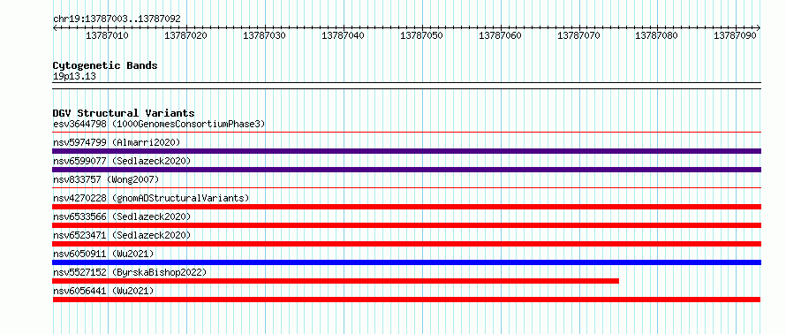Click ruler position 13787020
This screenshot has height=334, width=786.
pos(186,35)
